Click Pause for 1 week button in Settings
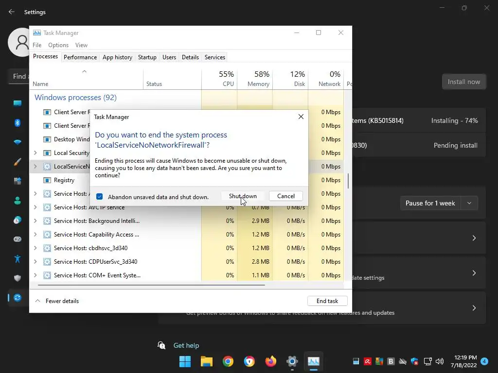Screen dimensions: 498x373 [430, 203]
